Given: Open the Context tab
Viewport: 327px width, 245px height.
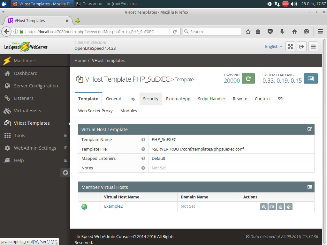Looking at the screenshot, I should pos(262,99).
